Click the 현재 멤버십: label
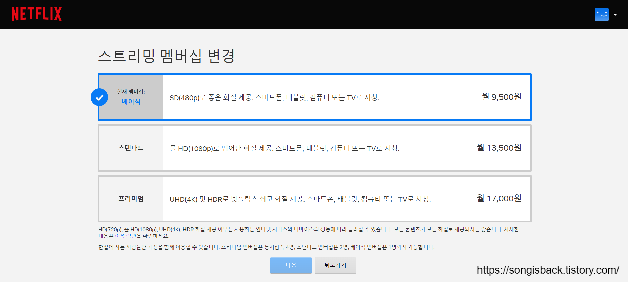Screen dimensions: 628x282 click(131, 92)
